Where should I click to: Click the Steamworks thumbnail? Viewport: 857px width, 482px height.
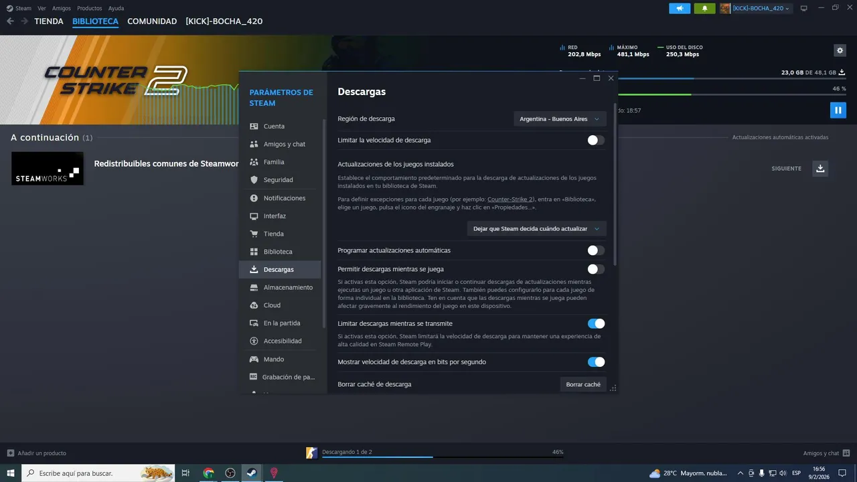coord(48,169)
